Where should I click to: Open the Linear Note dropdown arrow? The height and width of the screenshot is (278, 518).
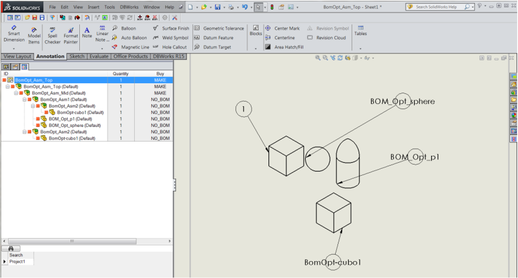click(102, 48)
